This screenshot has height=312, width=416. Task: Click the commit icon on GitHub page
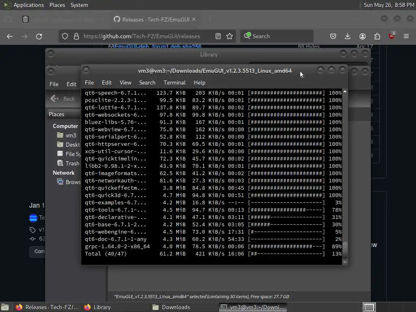coord(32,239)
